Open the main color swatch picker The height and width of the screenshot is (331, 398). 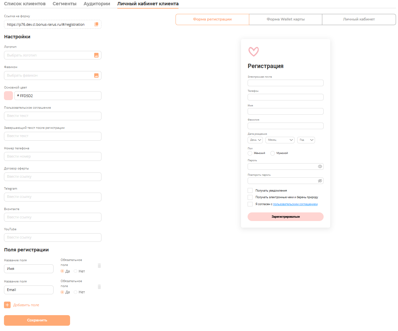[x=8, y=96]
